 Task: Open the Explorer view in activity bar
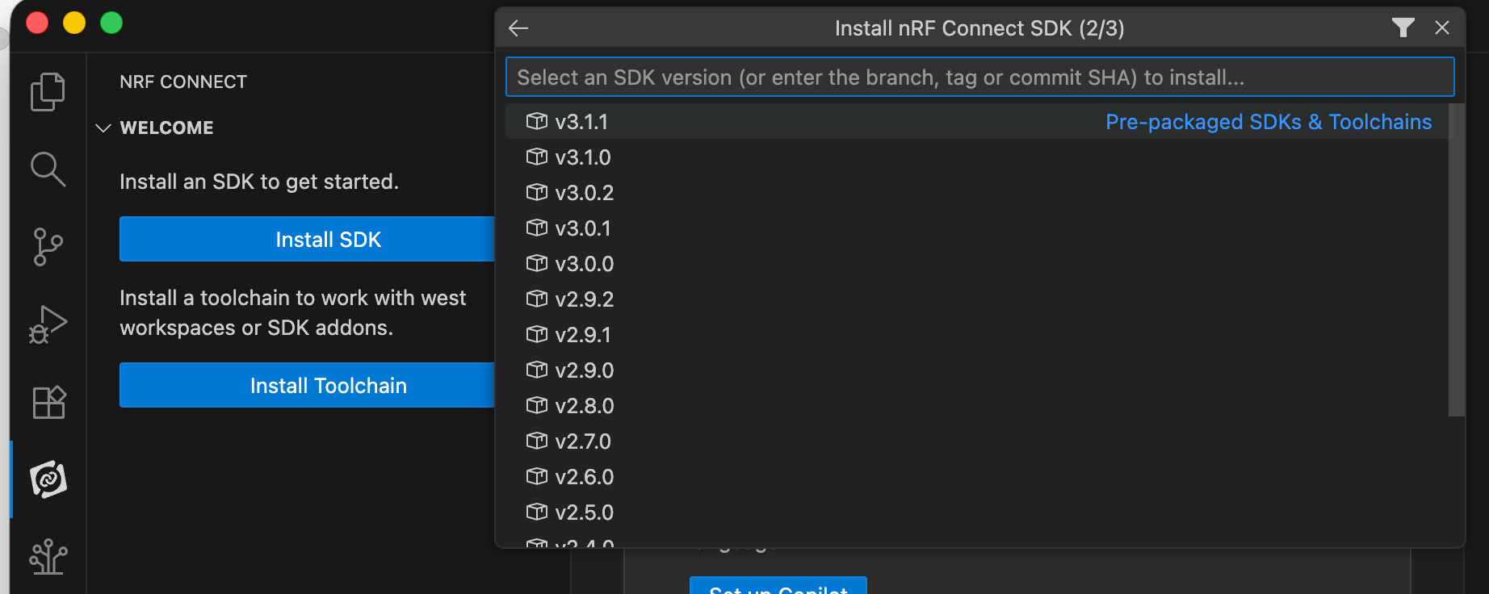point(48,92)
